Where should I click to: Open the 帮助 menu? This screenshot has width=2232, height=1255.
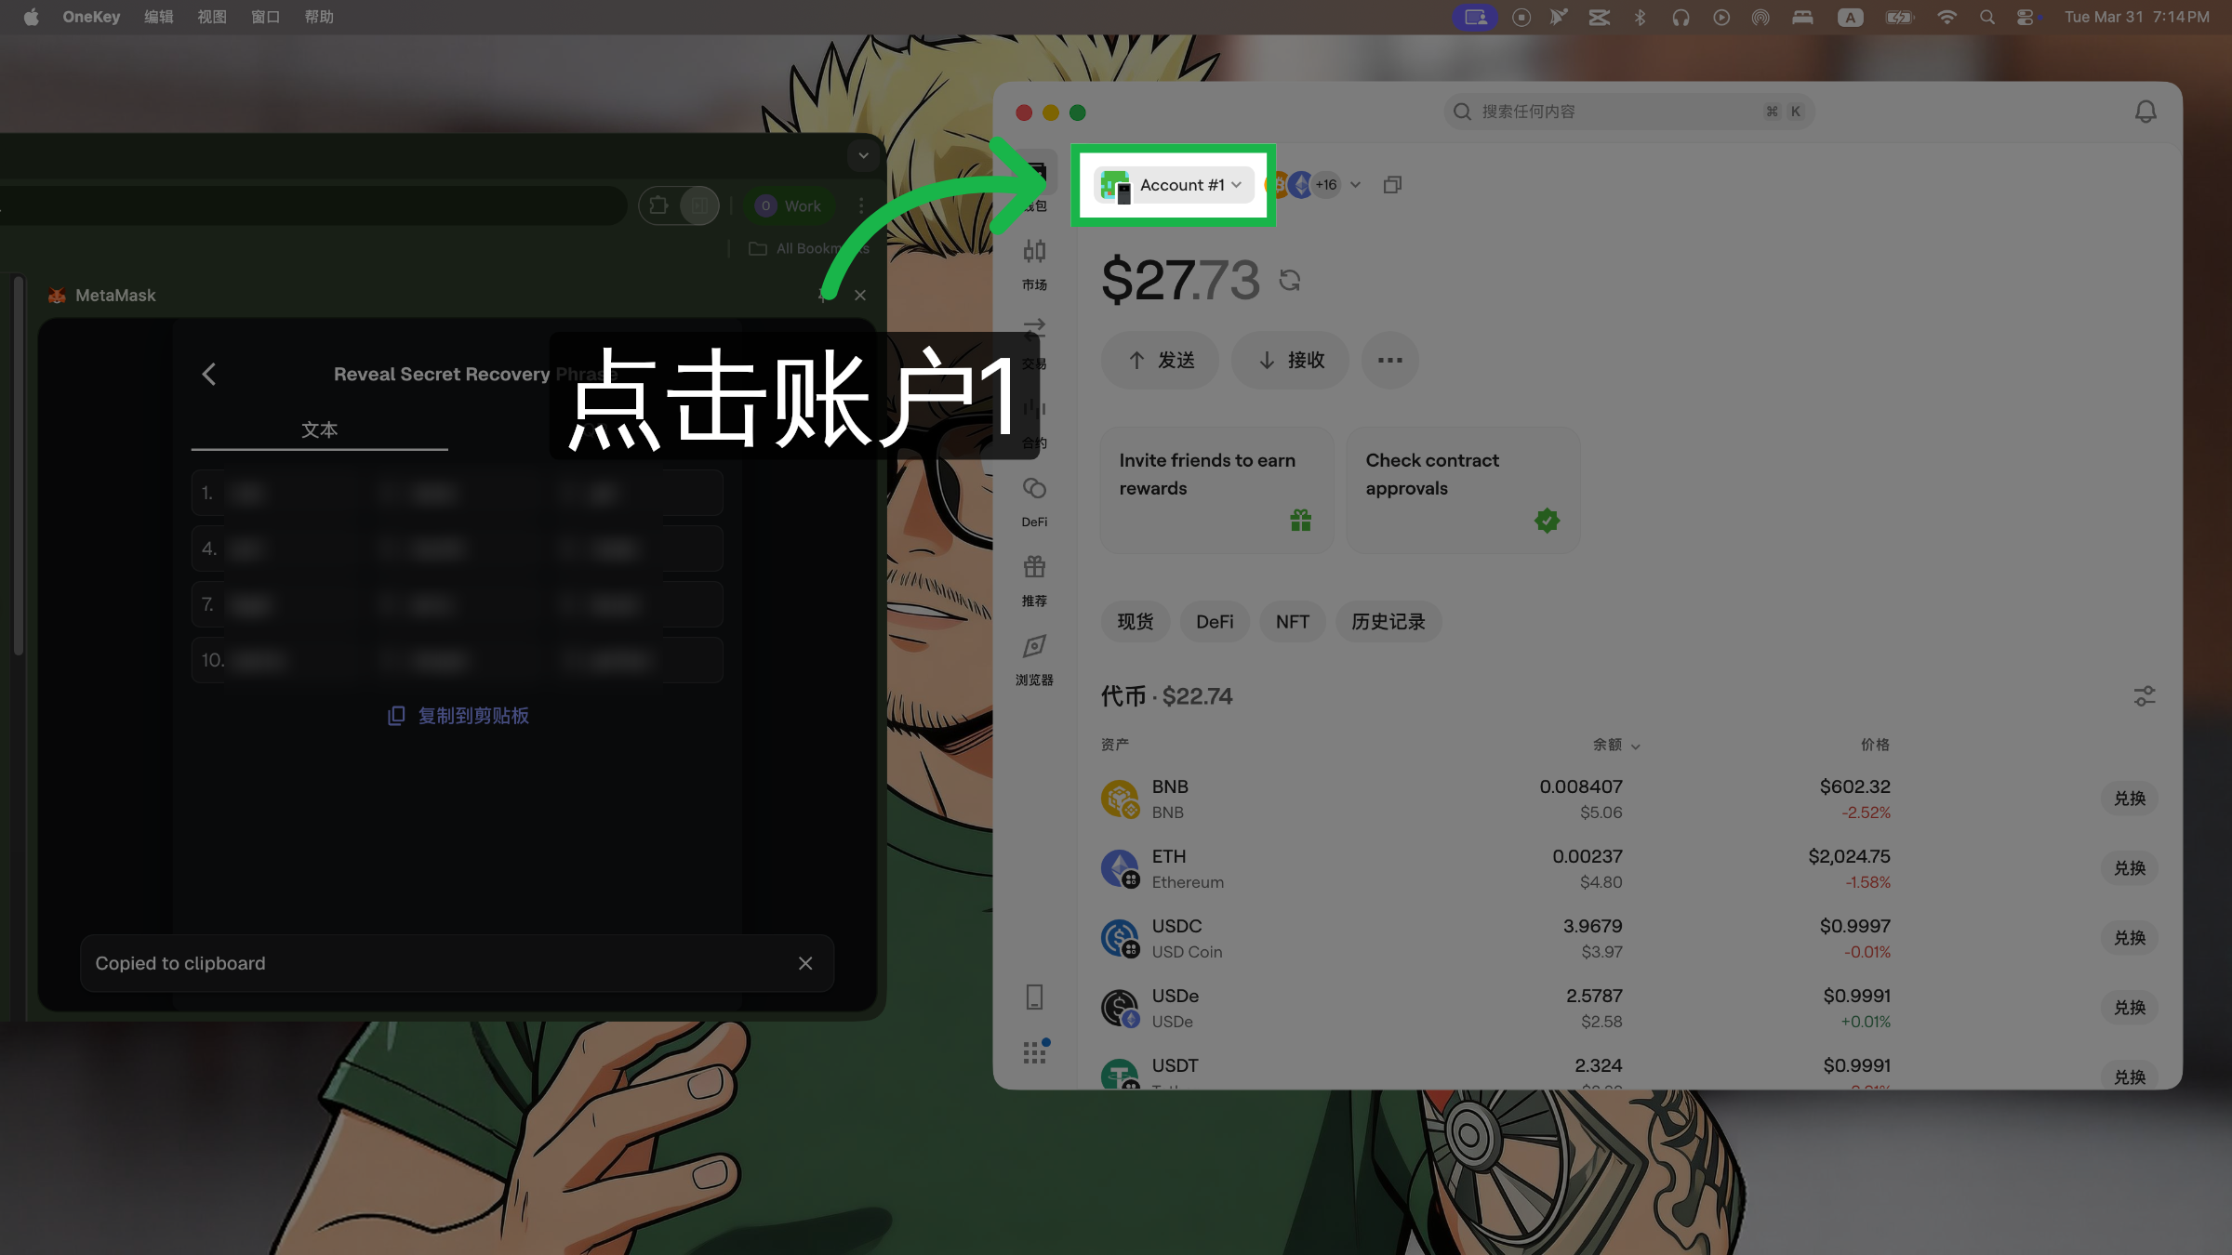point(319,17)
